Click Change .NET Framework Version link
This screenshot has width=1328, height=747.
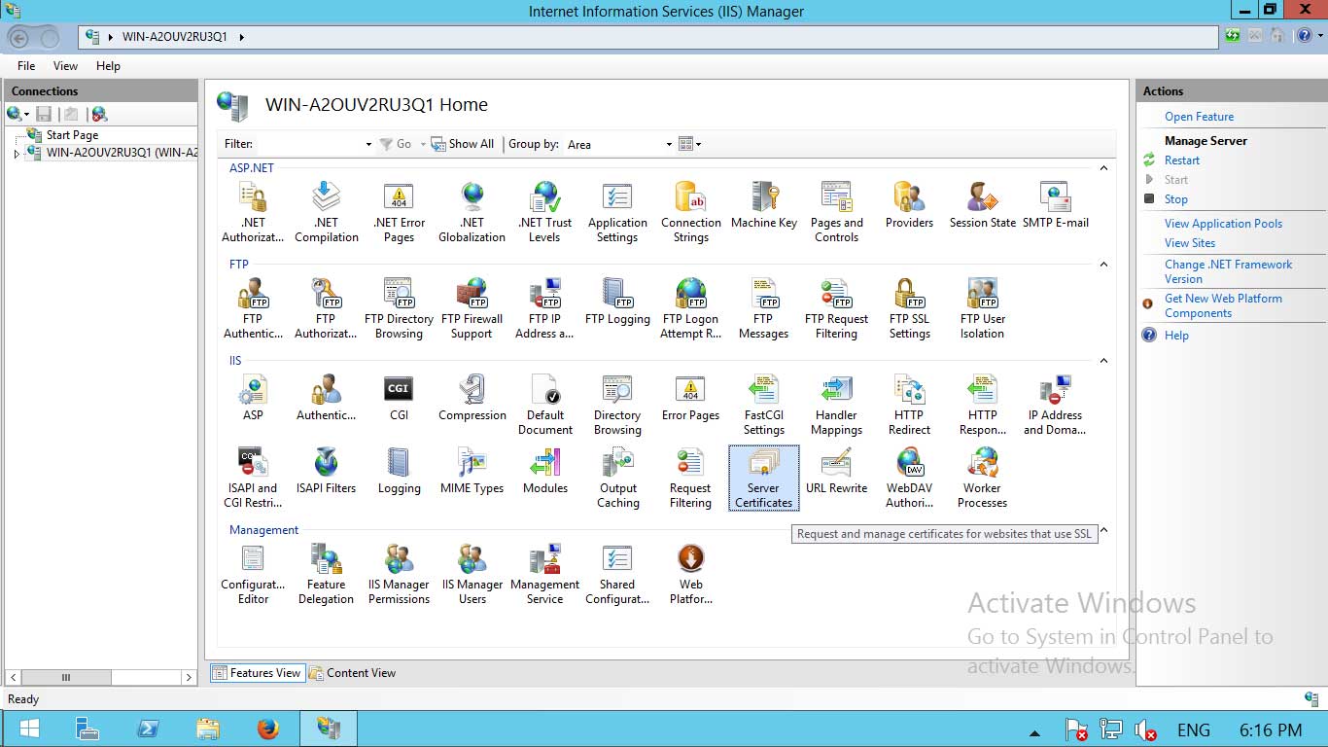[x=1228, y=271]
